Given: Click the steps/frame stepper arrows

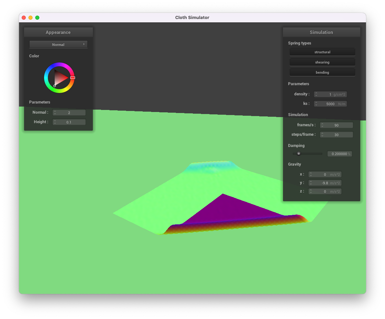Looking at the screenshot, I should coord(322,134).
